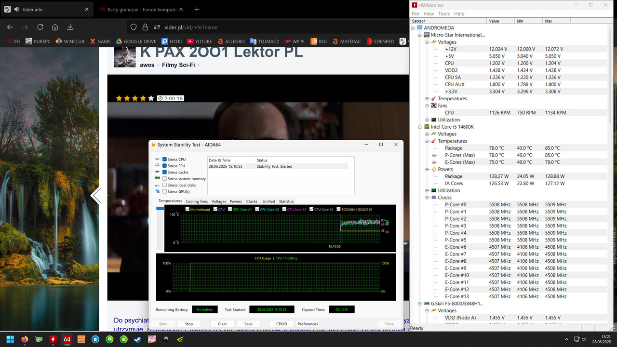Click the Filmy Sci-Fi category link
The height and width of the screenshot is (347, 617).
(178, 65)
